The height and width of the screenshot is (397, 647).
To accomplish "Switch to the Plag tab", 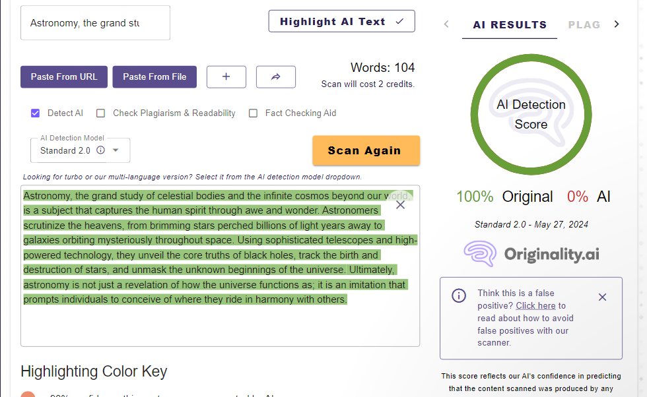I will [584, 25].
